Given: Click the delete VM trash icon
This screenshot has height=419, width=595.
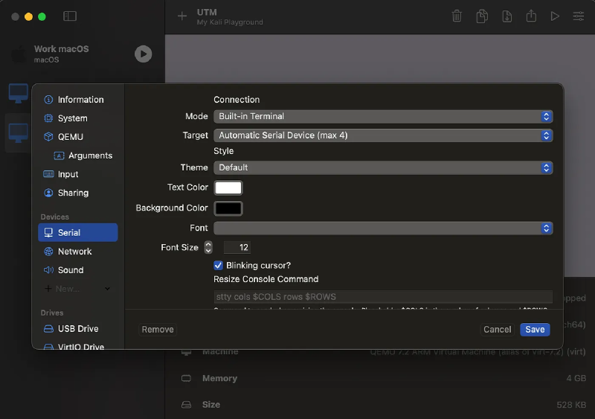Looking at the screenshot, I should click(457, 16).
